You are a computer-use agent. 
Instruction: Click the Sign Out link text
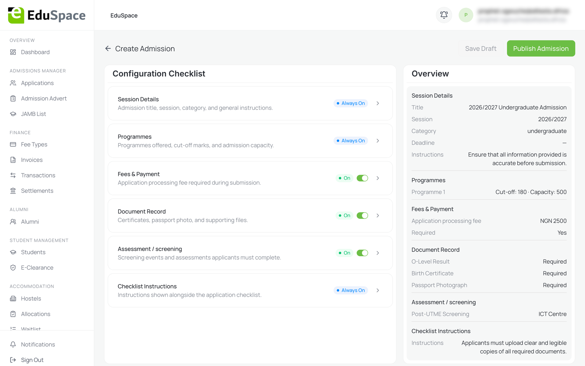[32, 360]
